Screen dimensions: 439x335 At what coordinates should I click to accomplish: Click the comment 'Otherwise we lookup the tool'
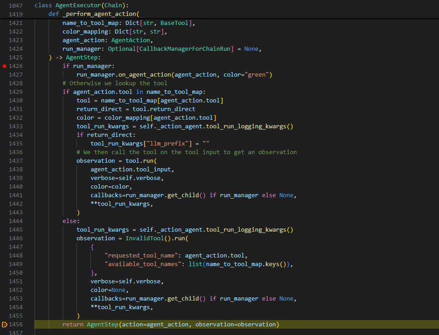coord(115,83)
